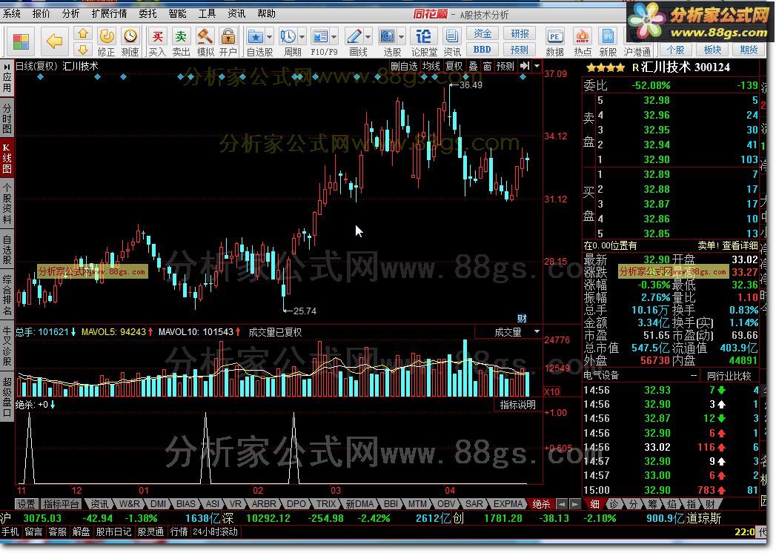Toggle the 复权 adjusted price option
Image resolution: width=776 pixels, height=553 pixels.
[454, 66]
